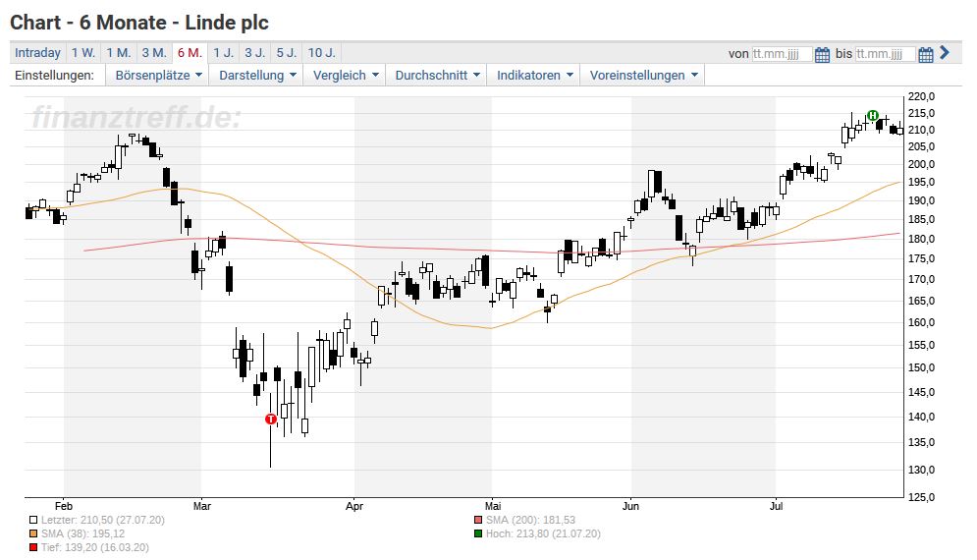This screenshot has height=560, width=977.
Task: Click legend text 'SMA (200): 181,53'
Action: (x=531, y=520)
